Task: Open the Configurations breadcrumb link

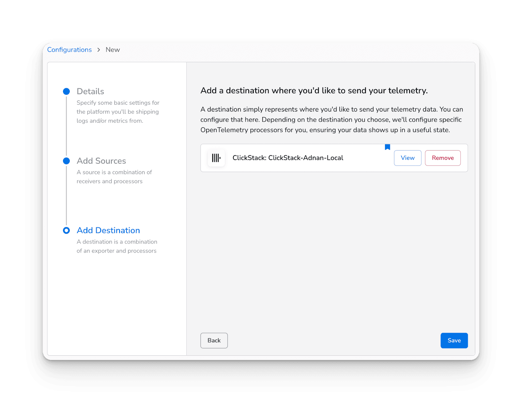Action: click(x=69, y=50)
